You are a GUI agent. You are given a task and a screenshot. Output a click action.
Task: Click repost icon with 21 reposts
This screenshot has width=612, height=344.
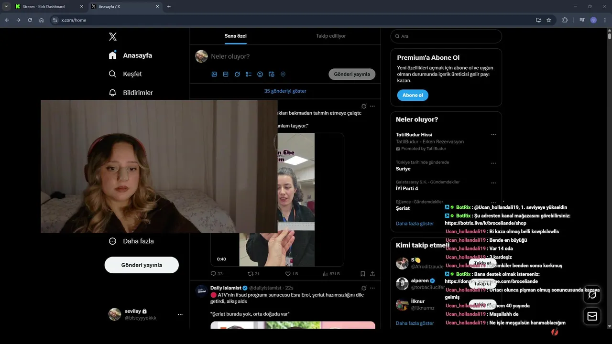click(253, 274)
